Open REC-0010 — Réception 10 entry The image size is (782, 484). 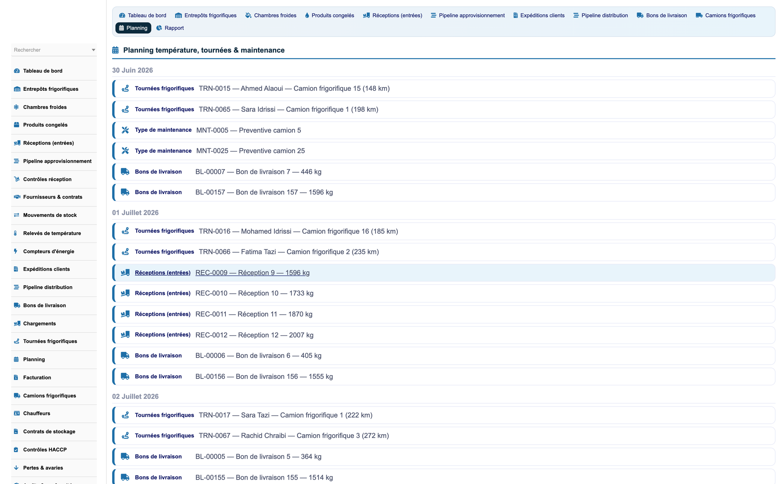(x=444, y=293)
